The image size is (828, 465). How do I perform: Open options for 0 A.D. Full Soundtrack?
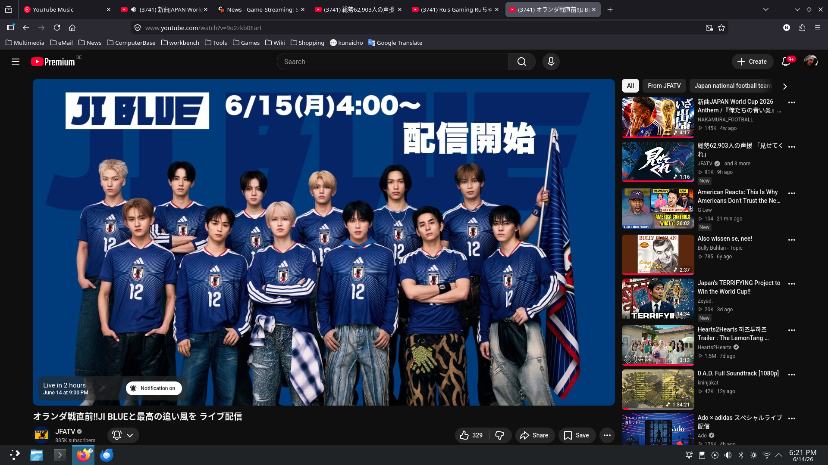click(792, 375)
